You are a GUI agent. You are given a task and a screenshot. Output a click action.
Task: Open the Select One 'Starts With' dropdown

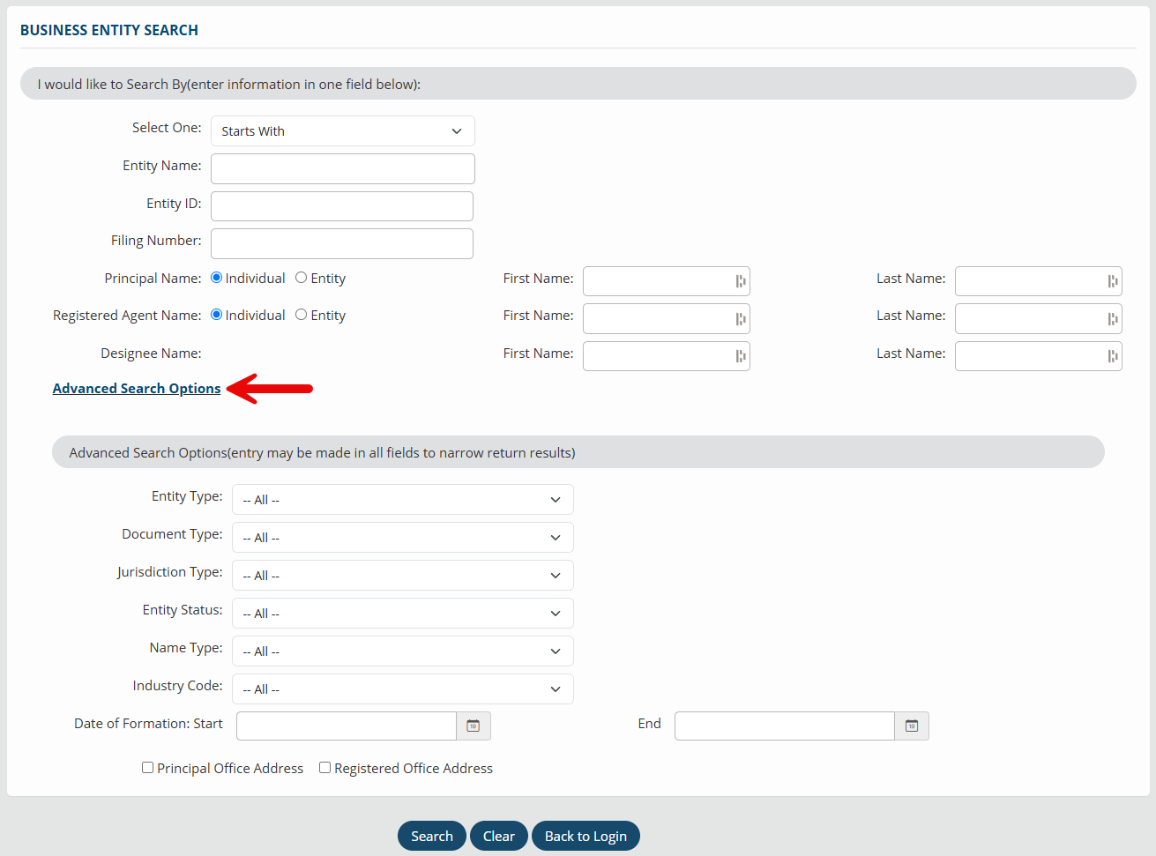pyautogui.click(x=343, y=131)
